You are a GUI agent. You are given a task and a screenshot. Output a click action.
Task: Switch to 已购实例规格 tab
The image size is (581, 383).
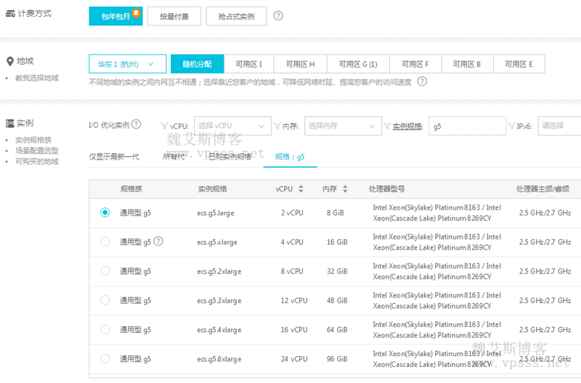coord(229,157)
